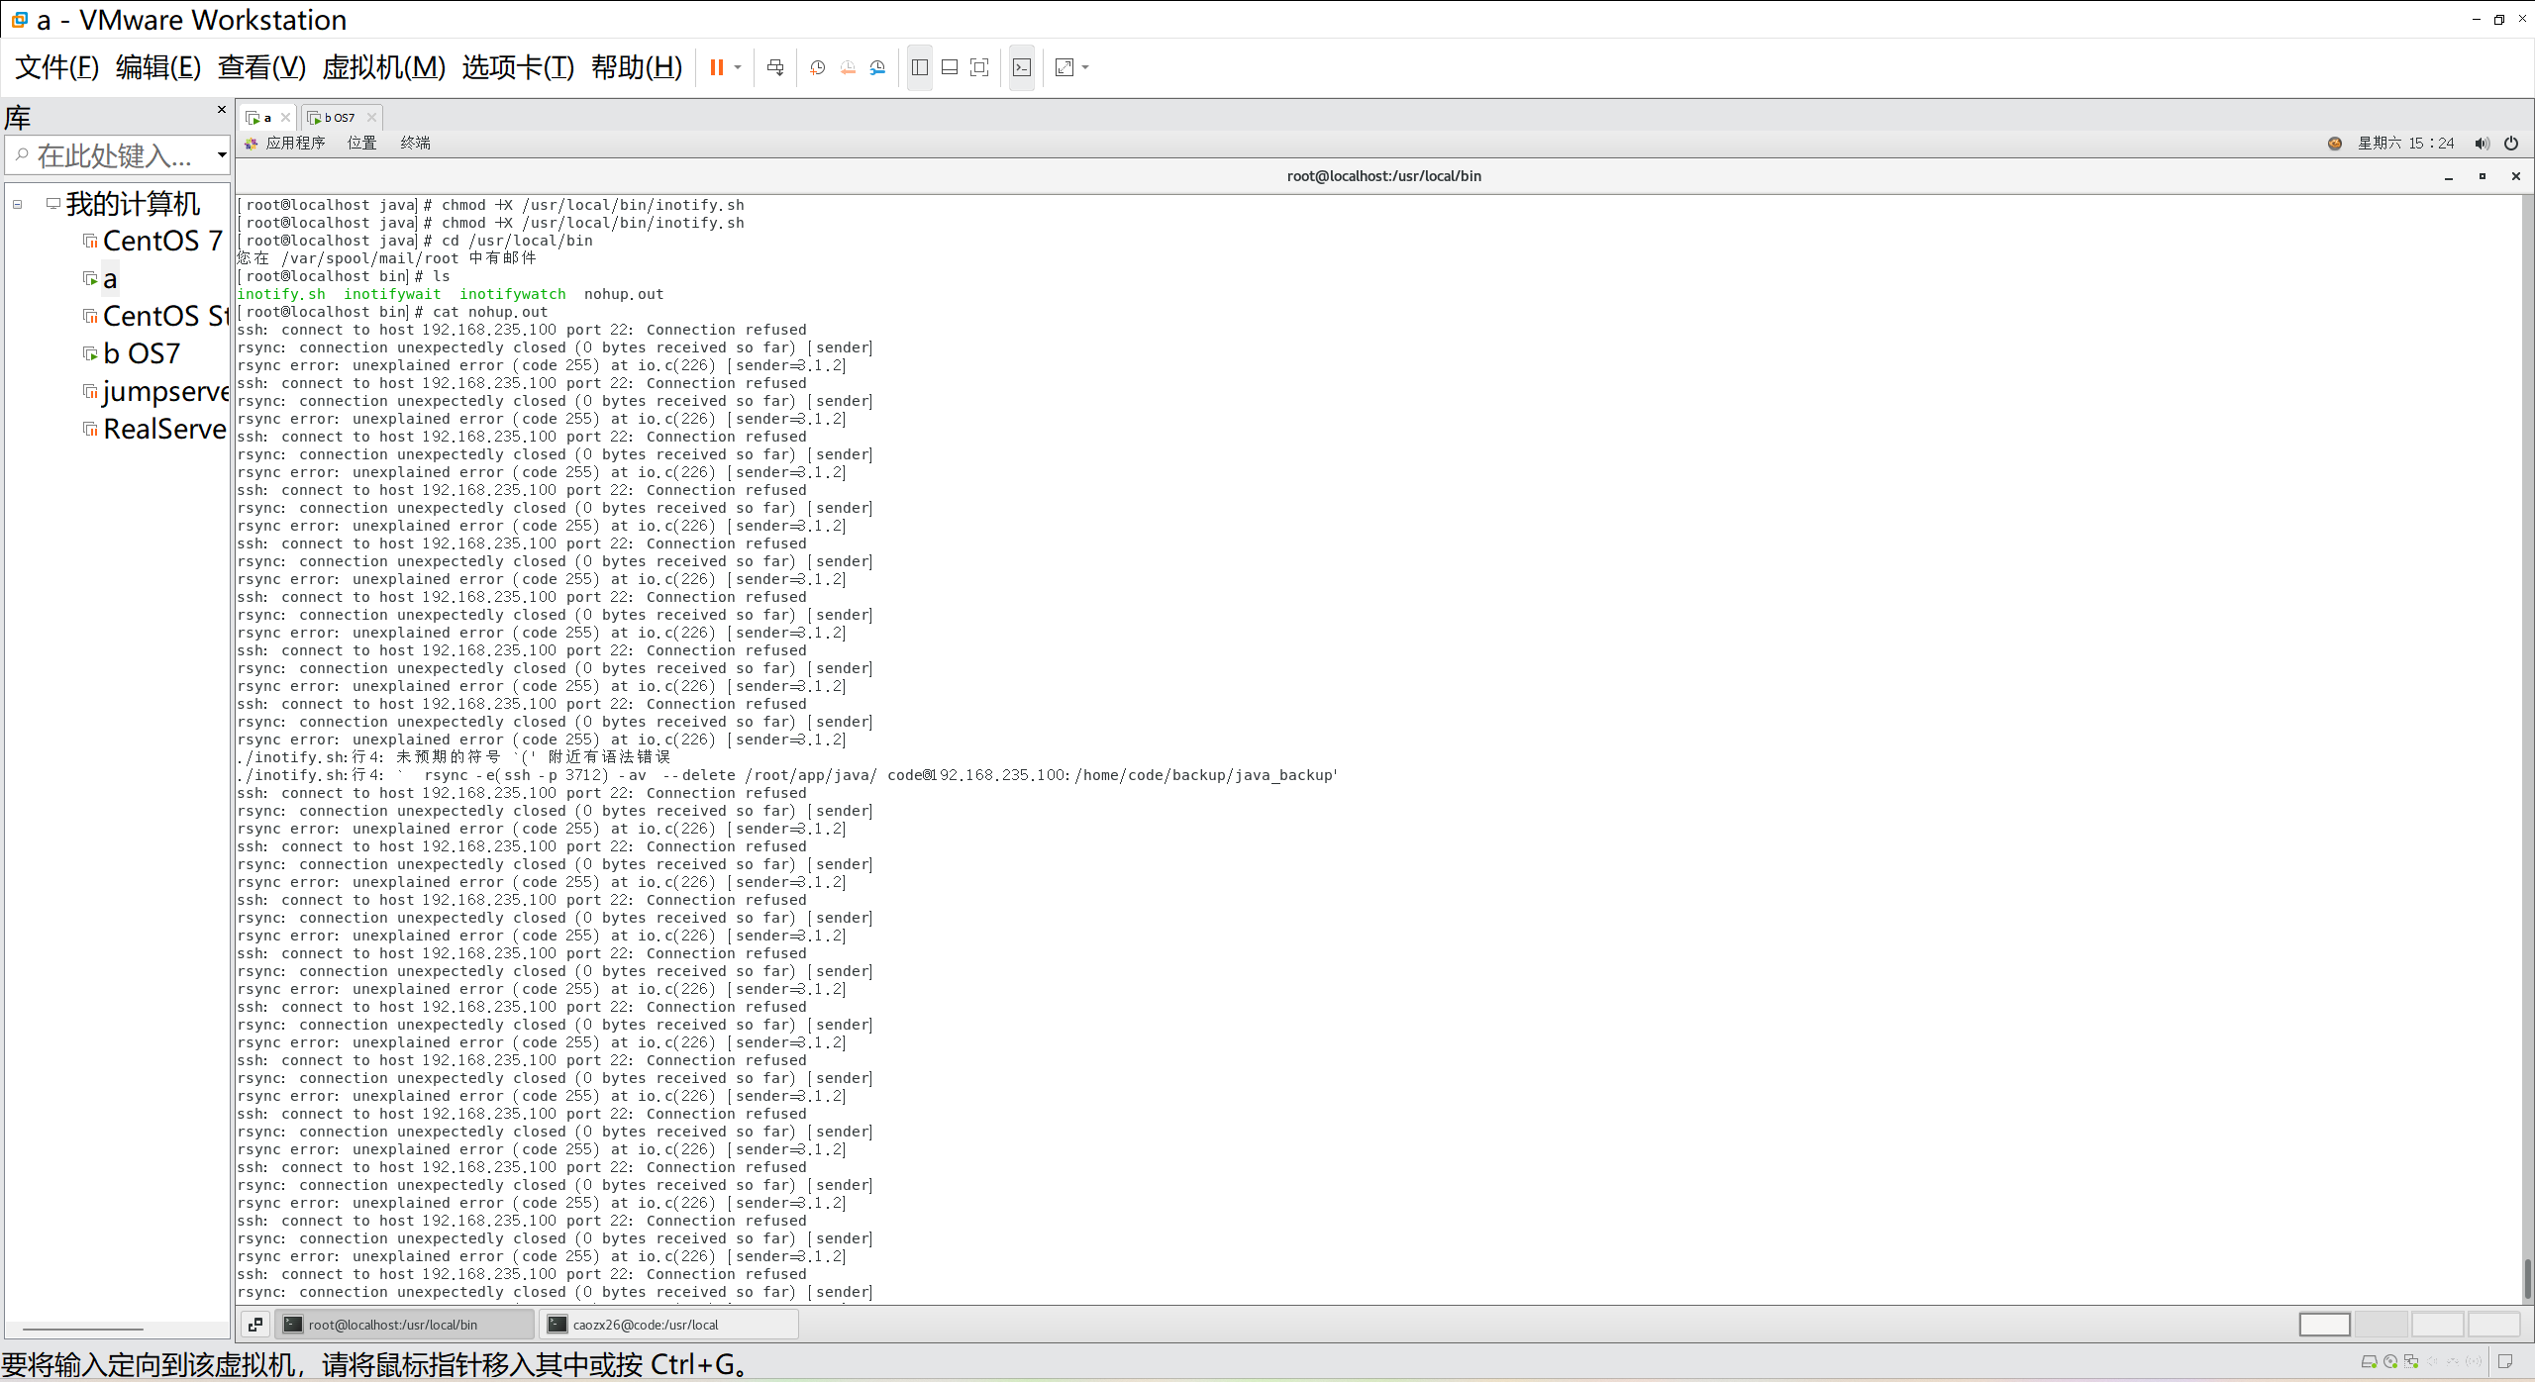This screenshot has height=1382, width=2535.
Task: Open the stretch guest dropdown arrow
Action: pos(1086,67)
